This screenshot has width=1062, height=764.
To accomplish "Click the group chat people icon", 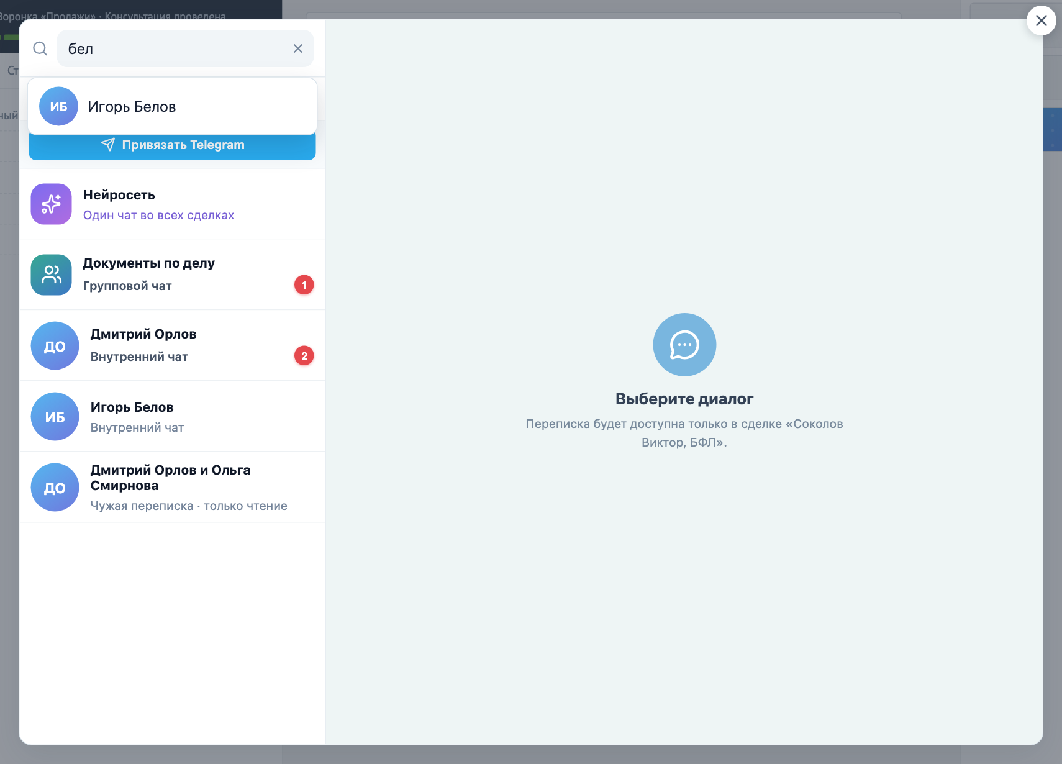I will (52, 275).
